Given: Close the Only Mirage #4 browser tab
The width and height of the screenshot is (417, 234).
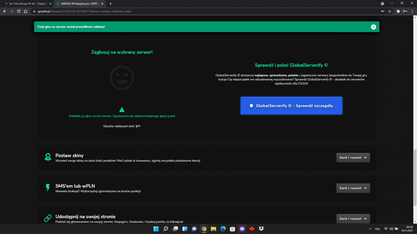Looking at the screenshot, I should coord(50,4).
